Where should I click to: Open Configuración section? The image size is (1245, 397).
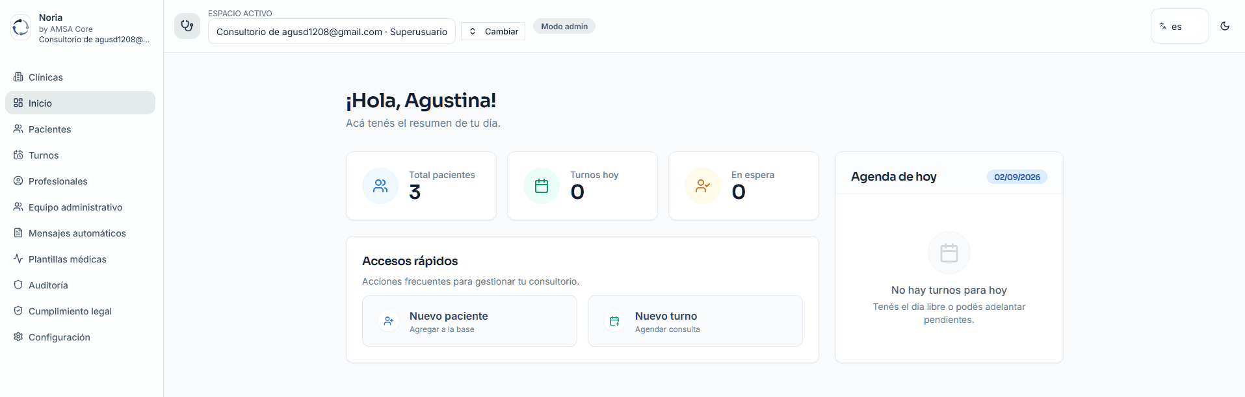(x=80, y=337)
